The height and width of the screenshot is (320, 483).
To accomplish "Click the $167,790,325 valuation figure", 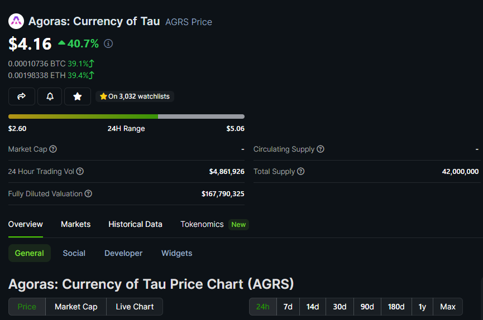I will pos(223,194).
